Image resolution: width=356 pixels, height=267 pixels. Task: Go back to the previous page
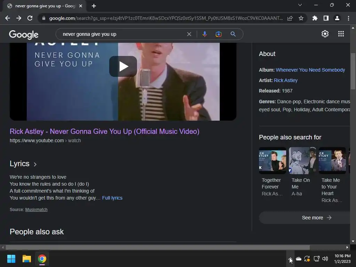coord(8,18)
